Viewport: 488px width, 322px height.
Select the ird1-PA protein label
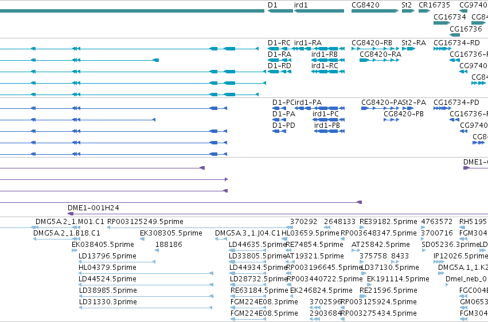point(308,103)
